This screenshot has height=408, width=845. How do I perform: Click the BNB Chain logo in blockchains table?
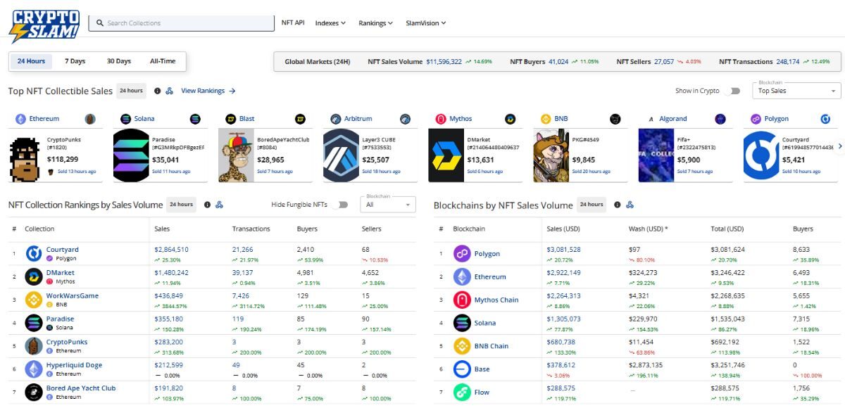click(x=462, y=345)
